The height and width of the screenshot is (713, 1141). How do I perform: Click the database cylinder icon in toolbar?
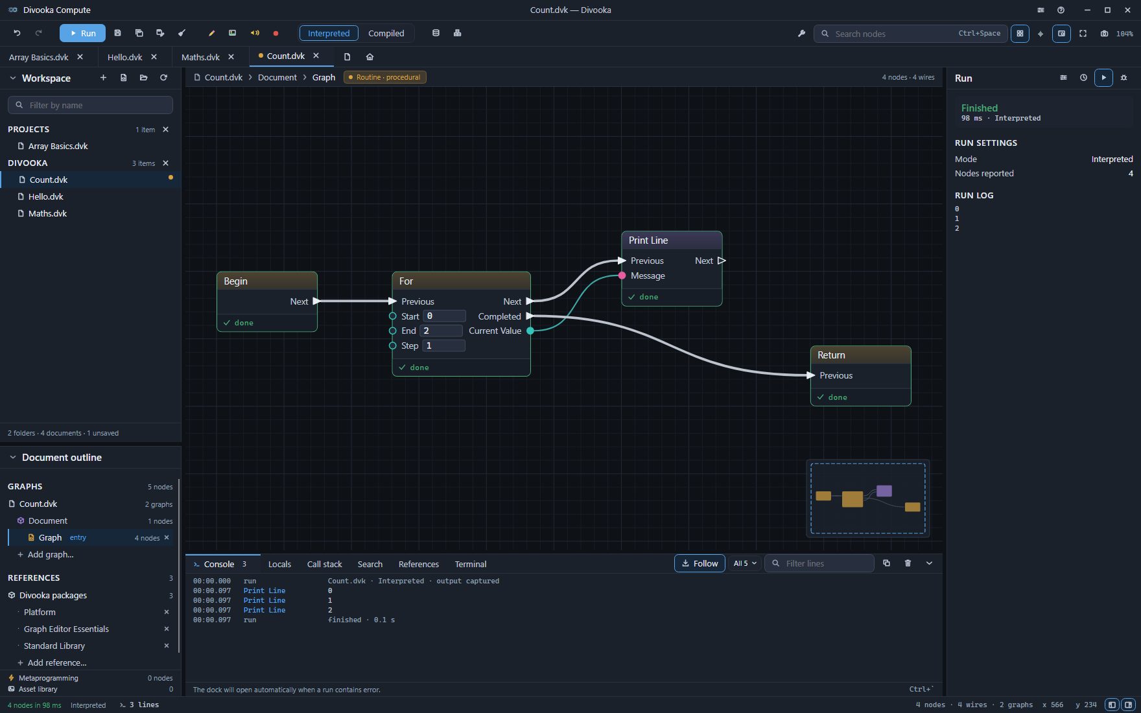click(x=436, y=33)
